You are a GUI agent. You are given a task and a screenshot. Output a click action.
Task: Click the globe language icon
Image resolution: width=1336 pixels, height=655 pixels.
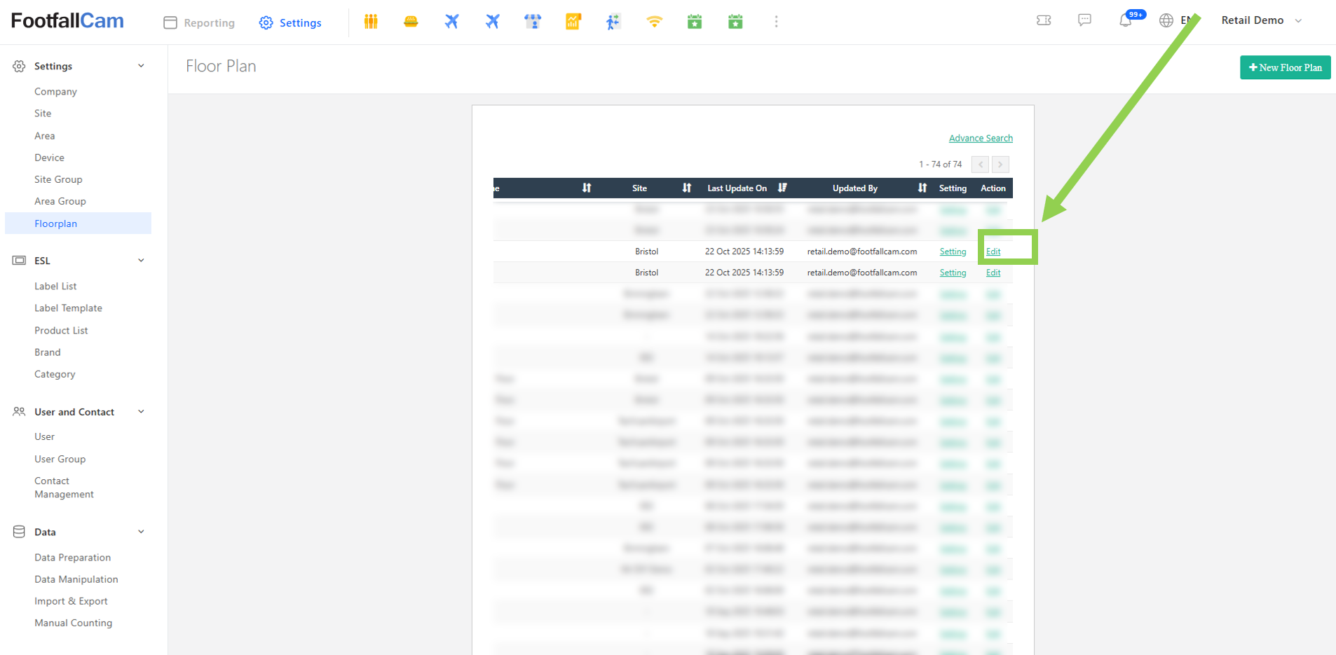tap(1166, 20)
